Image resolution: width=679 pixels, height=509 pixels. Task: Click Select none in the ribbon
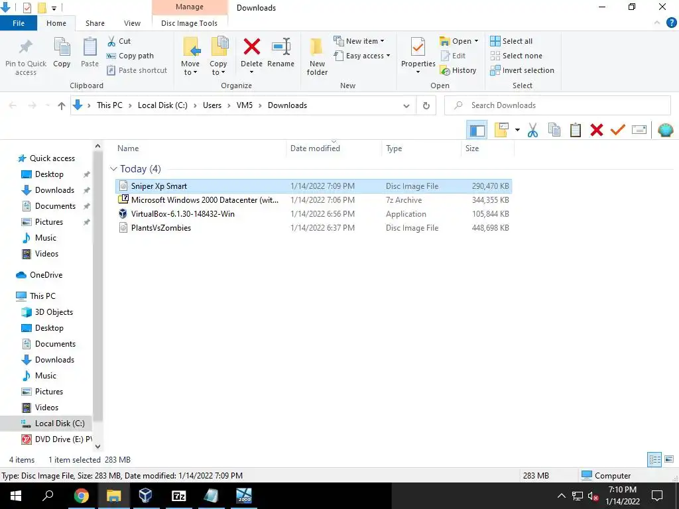pyautogui.click(x=516, y=56)
